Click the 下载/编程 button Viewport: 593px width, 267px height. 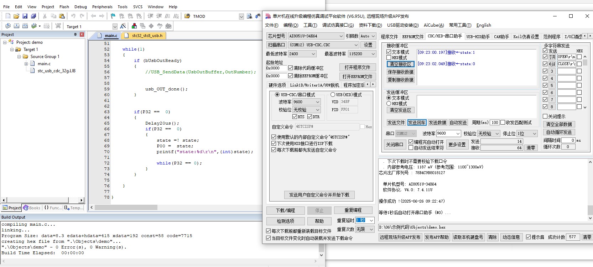[286, 210]
